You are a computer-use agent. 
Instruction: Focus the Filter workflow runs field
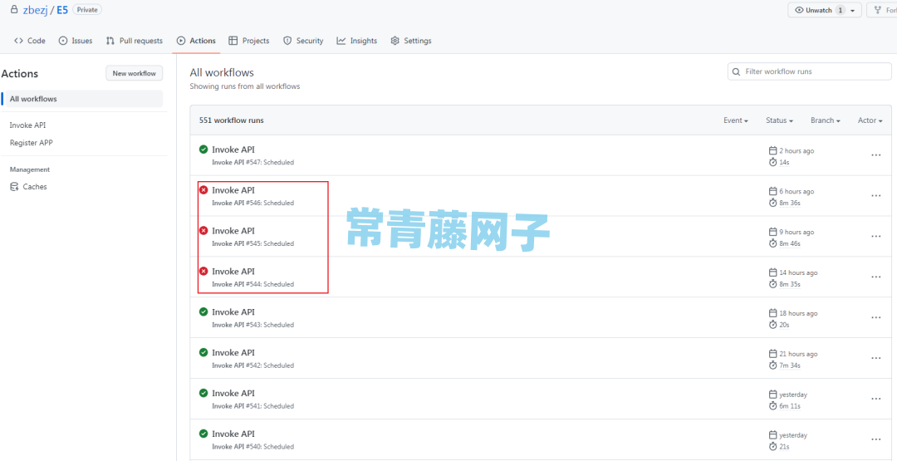[809, 71]
